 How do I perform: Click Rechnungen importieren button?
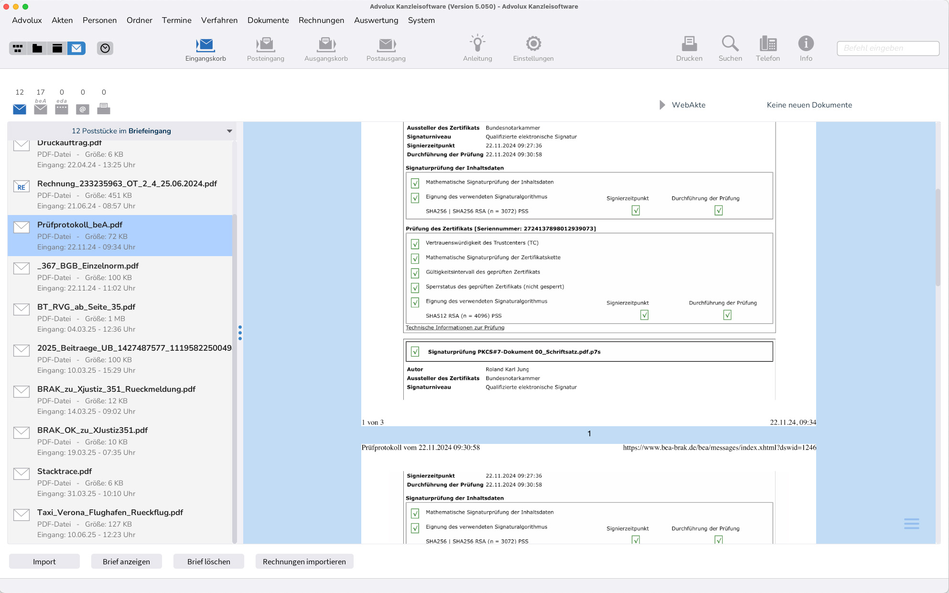coord(304,561)
